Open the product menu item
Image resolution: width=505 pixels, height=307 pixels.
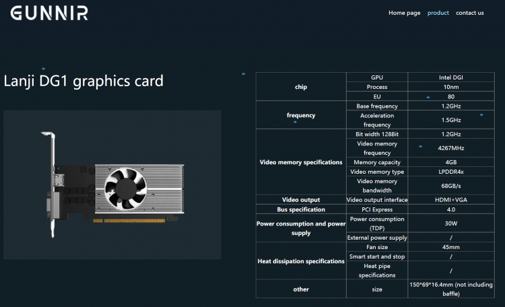(x=438, y=13)
